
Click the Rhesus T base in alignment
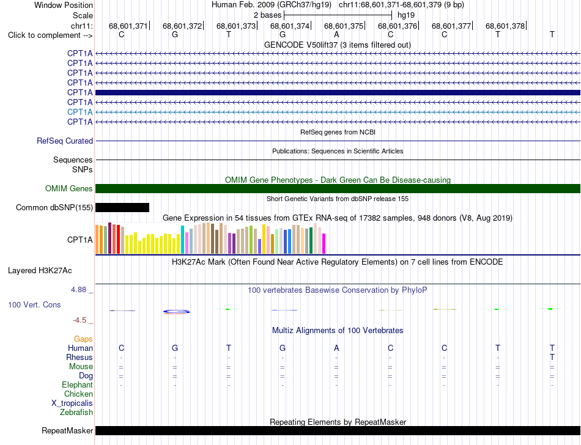552,357
